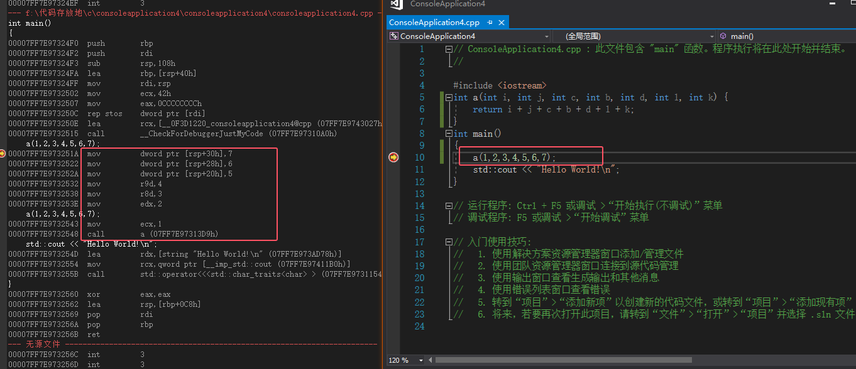Screen dimensions: 856x369
Task: Collapse the comment block at line 14
Action: (448, 206)
